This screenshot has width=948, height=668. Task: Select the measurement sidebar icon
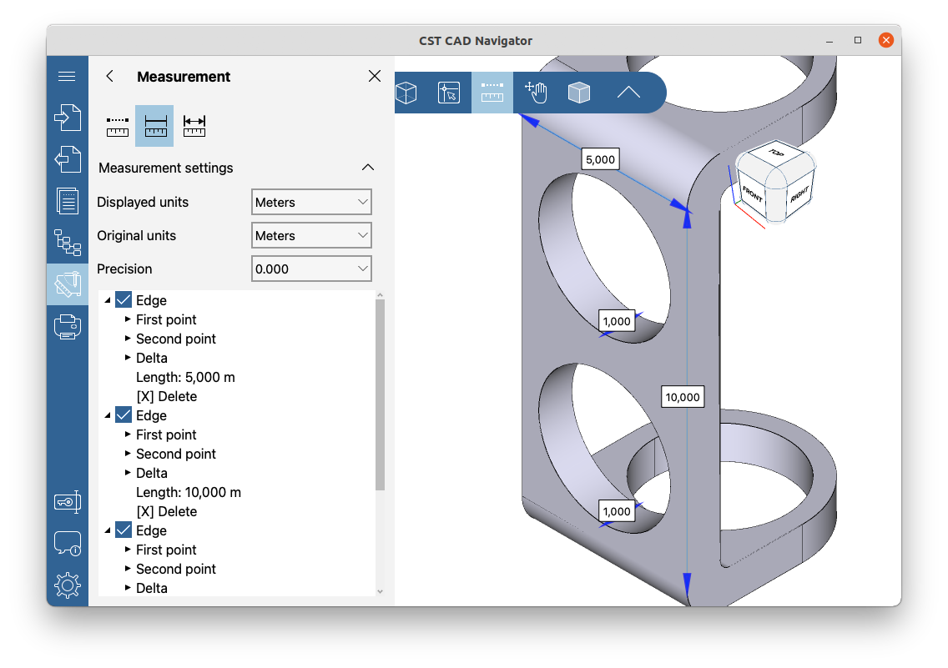coord(67,284)
